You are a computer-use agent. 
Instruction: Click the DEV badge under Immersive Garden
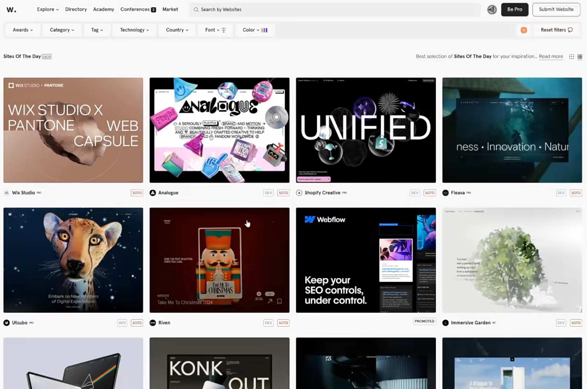coord(561,323)
